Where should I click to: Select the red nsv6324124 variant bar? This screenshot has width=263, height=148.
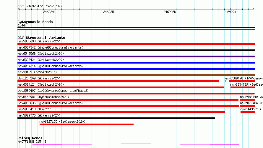(121, 87)
